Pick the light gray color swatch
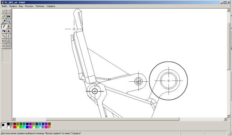Screen dimensions: 232x136 [11, 127]
